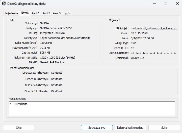Viewport: 182px width, 133px height.
Task: Switch to the Järjestelmä tab
Action: tap(11, 13)
